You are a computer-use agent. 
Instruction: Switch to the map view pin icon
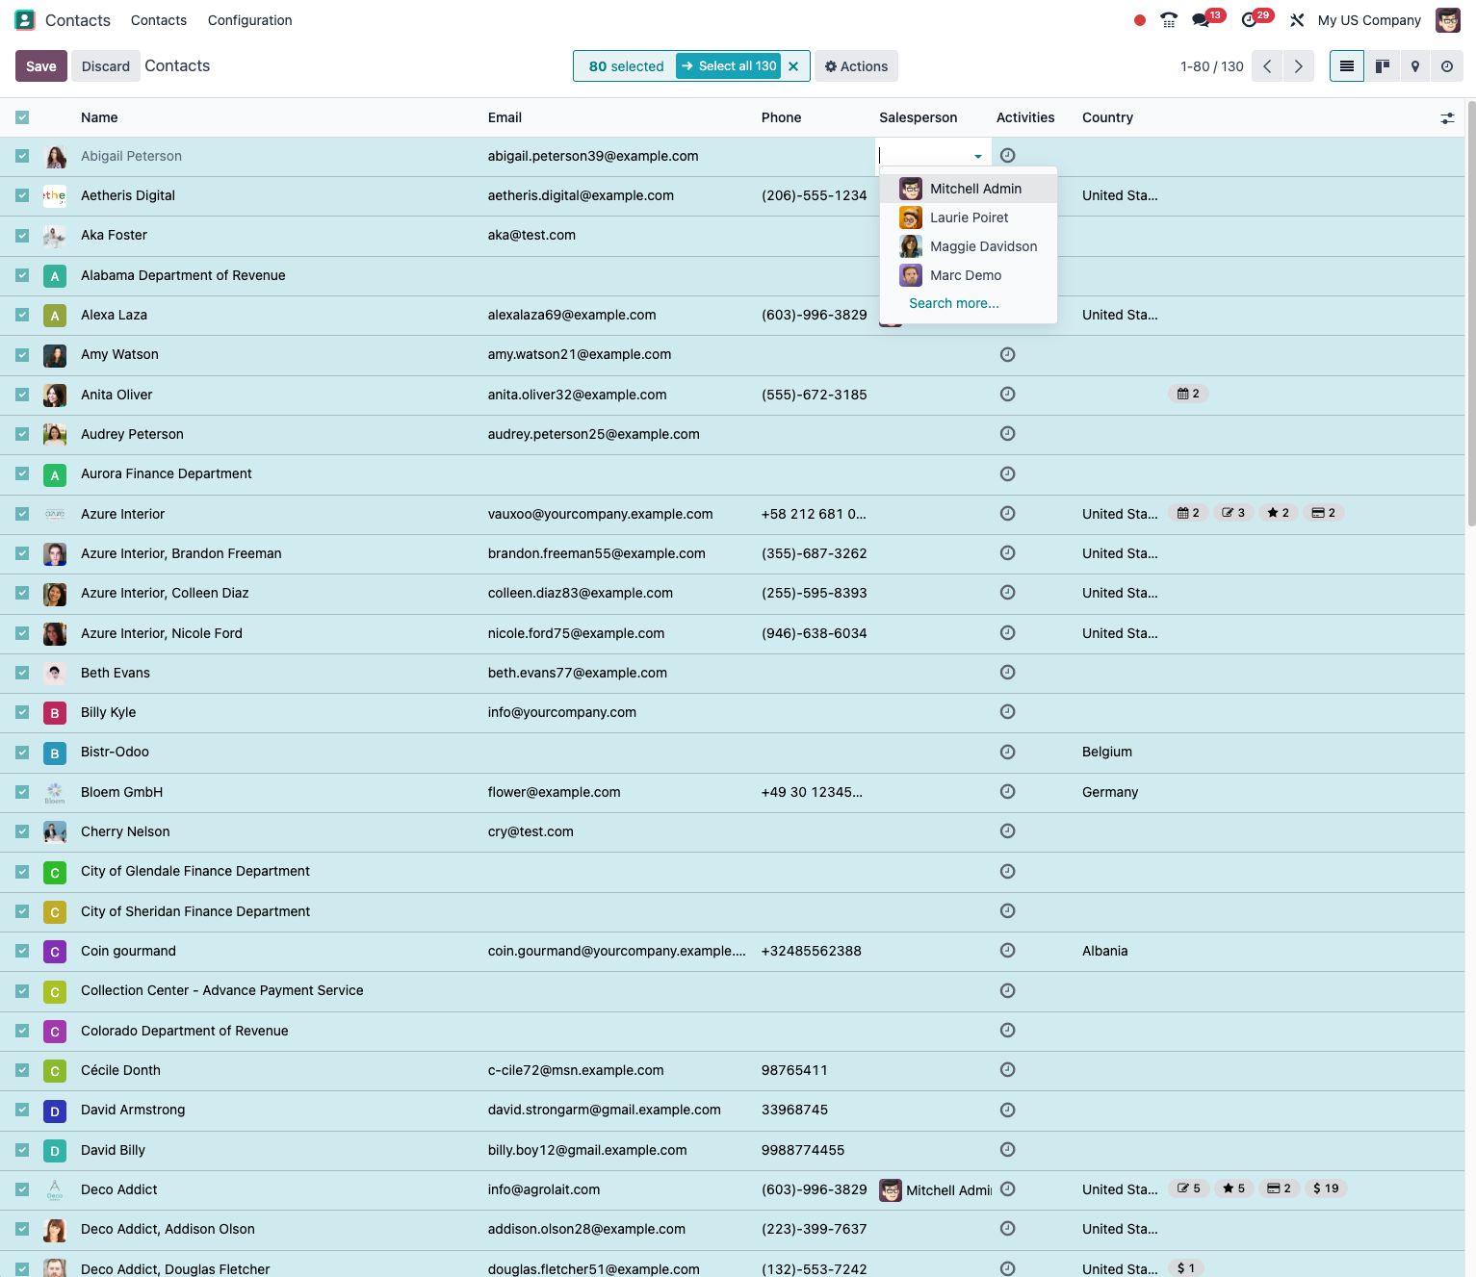[x=1415, y=66]
